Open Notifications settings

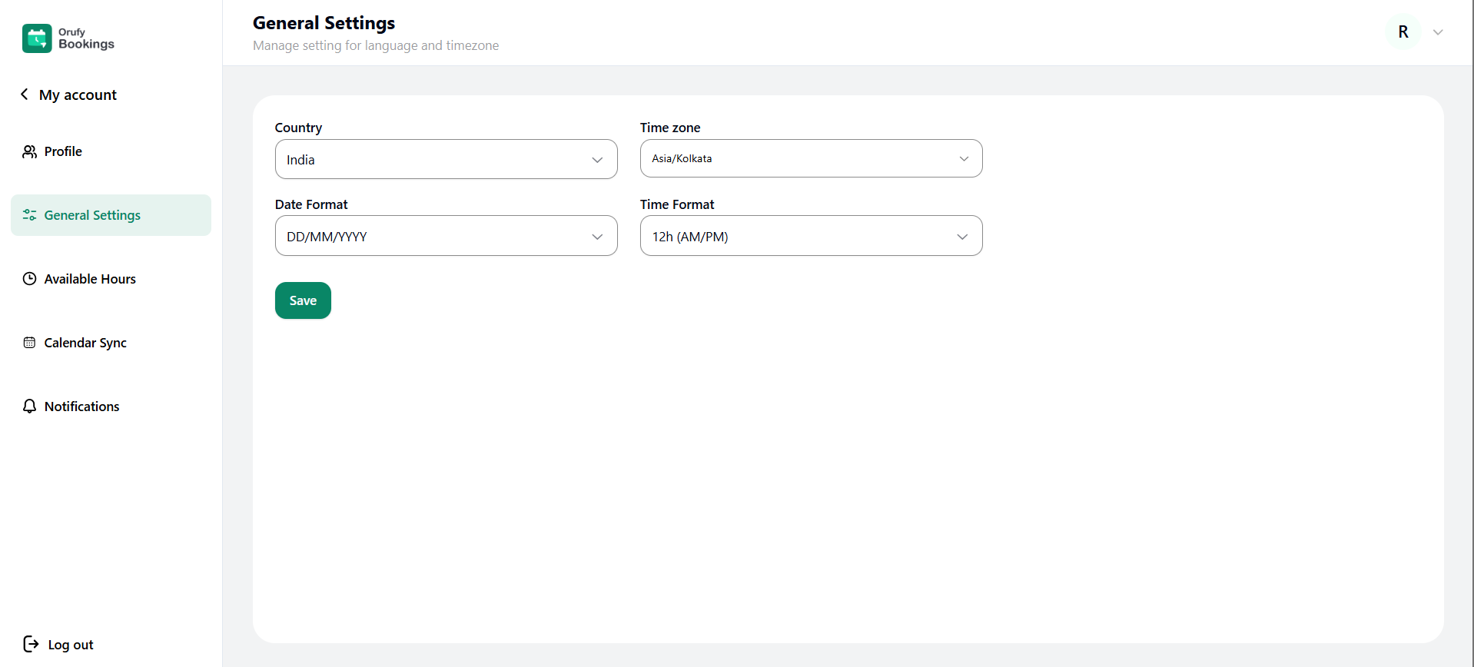(111, 407)
